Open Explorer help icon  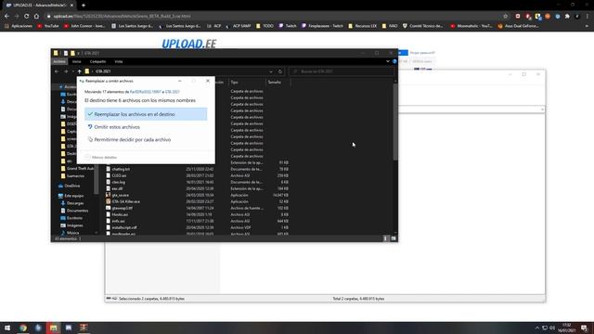click(394, 61)
